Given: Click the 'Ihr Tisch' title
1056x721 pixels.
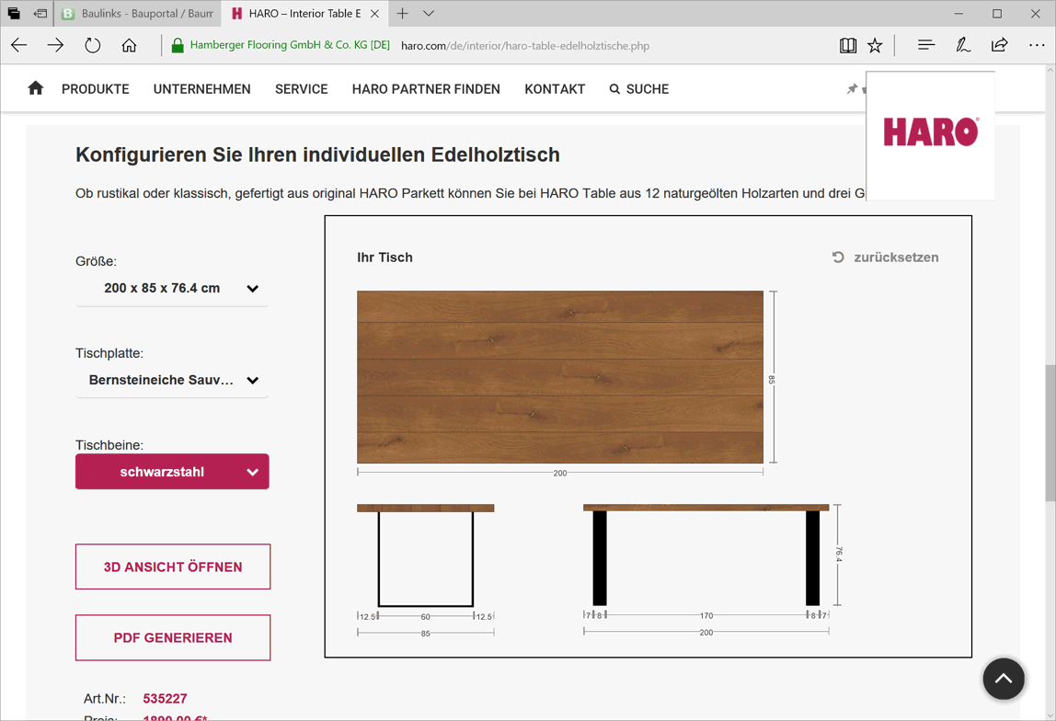Looking at the screenshot, I should tap(385, 257).
